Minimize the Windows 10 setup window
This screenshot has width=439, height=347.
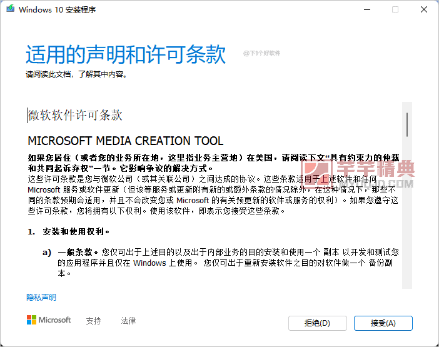click(367, 9)
